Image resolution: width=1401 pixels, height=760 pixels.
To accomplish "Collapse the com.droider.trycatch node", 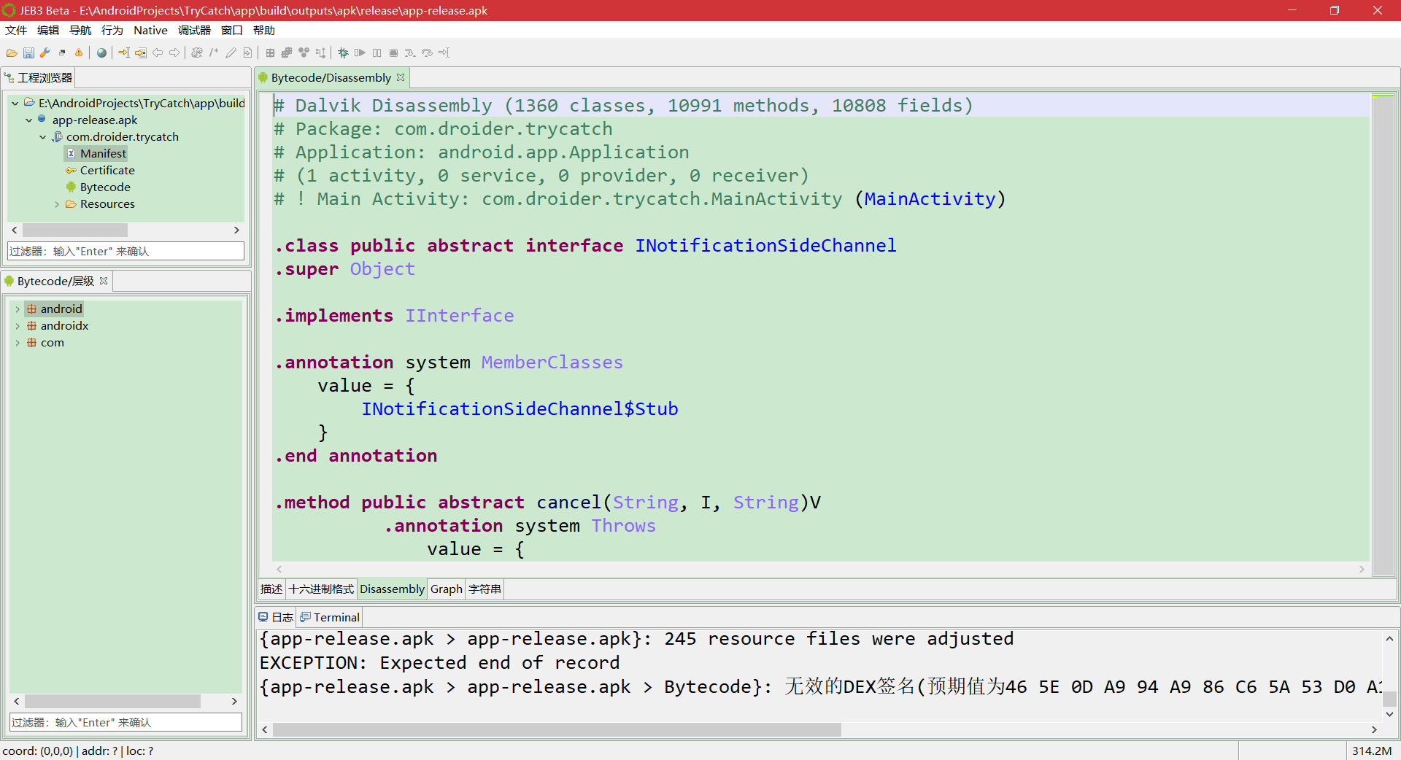I will point(42,136).
